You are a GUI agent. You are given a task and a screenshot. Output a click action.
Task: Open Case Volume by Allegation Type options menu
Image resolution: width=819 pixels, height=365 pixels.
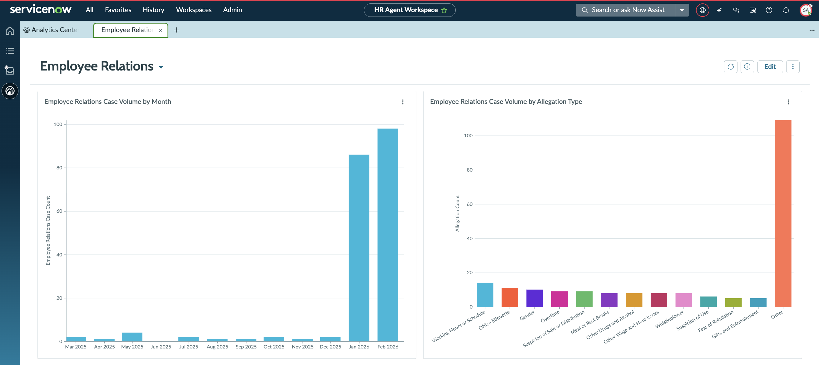[788, 102]
